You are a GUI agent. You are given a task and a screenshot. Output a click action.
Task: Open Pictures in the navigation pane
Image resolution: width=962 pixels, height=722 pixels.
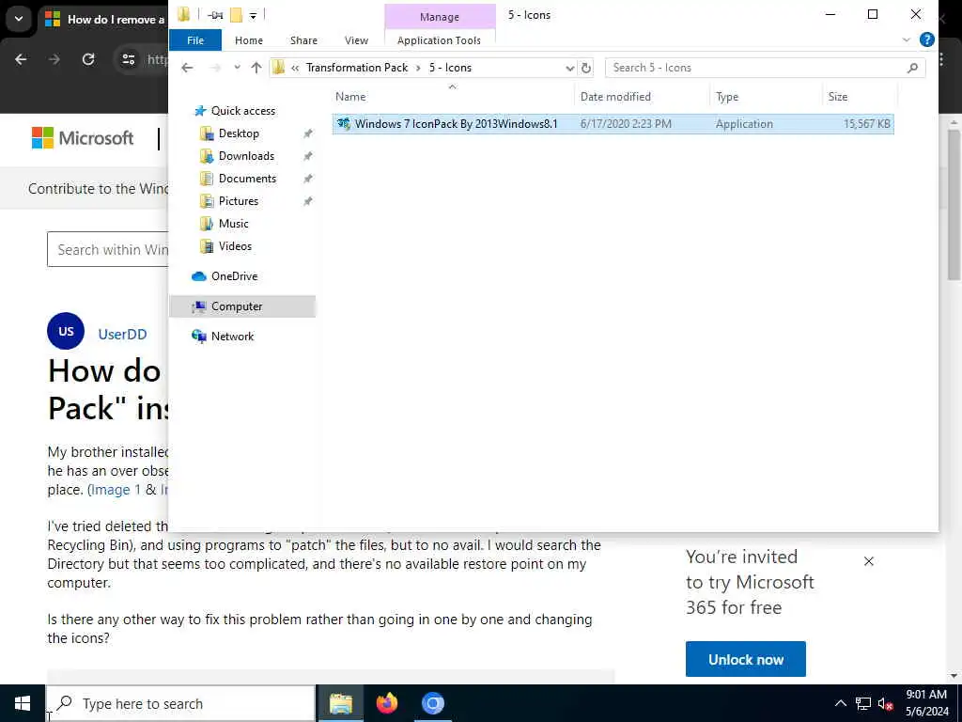[238, 201]
